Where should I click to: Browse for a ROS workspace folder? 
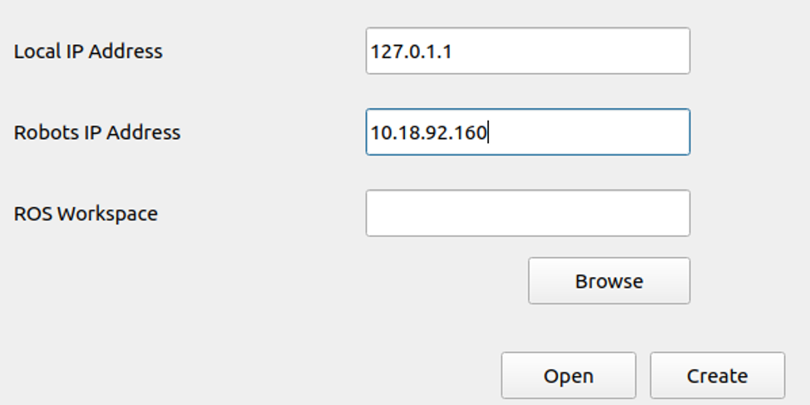(609, 280)
